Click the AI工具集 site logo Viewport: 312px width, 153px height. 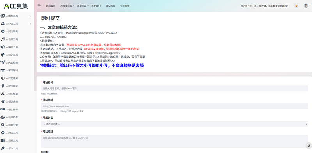coord(16,6)
